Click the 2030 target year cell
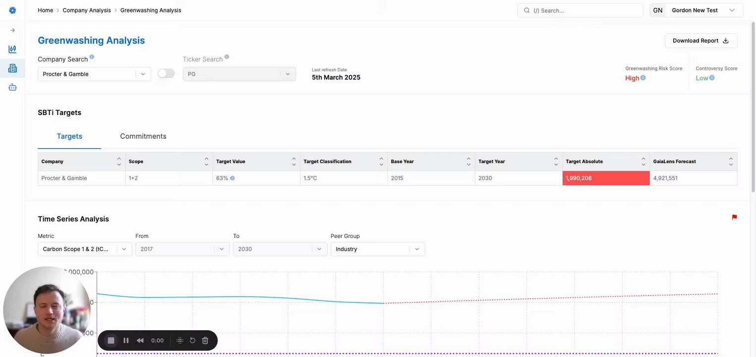The width and height of the screenshot is (756, 357). point(519,178)
